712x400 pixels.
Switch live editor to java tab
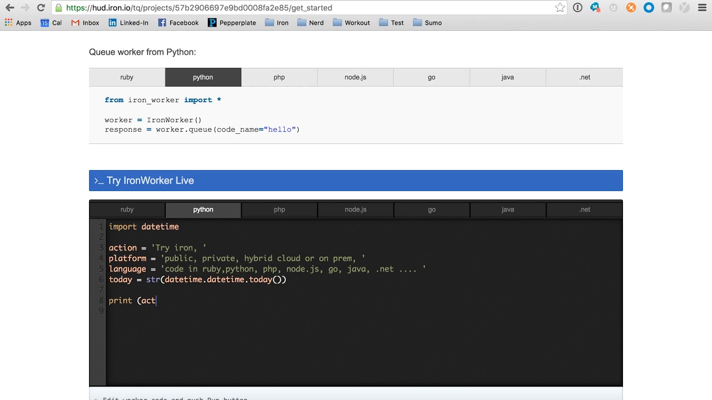pos(508,209)
